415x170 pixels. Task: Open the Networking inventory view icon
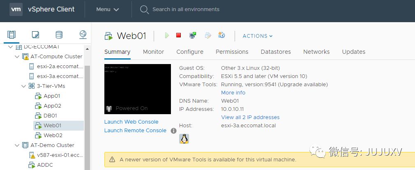click(x=83, y=34)
